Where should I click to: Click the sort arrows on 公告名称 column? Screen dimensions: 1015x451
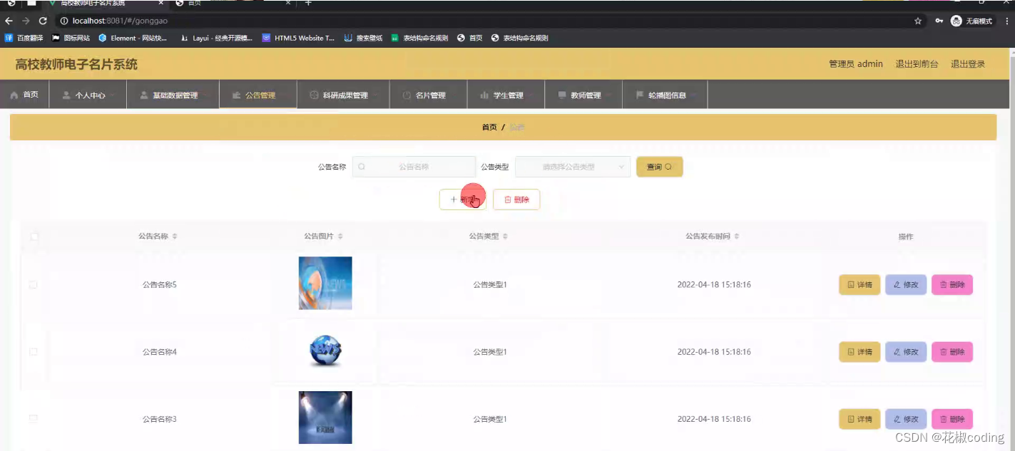178,236
